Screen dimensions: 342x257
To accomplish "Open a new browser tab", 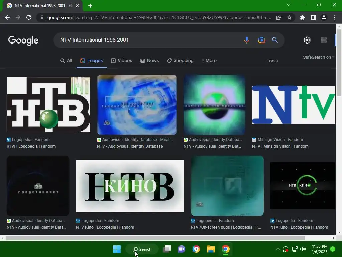I will click(90, 6).
